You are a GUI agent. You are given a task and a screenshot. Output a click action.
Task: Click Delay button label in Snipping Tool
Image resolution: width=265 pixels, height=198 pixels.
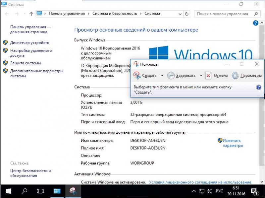185,76
